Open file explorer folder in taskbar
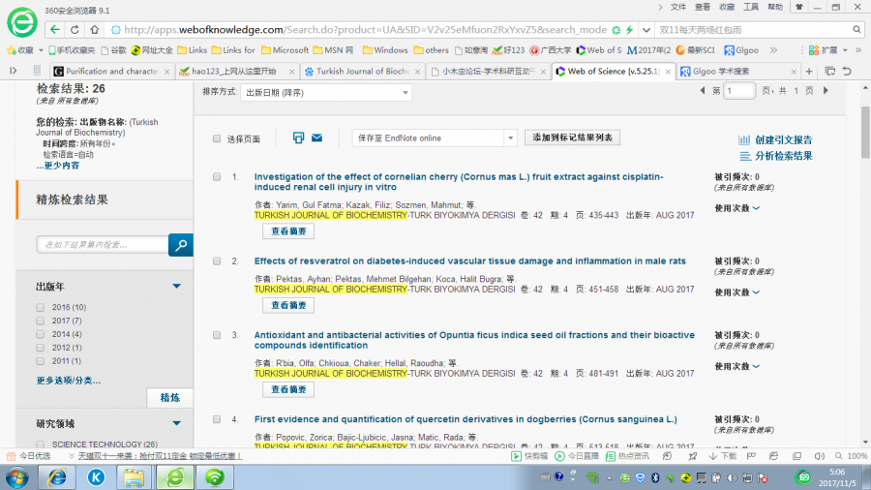This screenshot has height=490, width=871. tap(134, 477)
